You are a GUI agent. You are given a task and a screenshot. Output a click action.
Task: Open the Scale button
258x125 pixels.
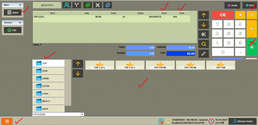point(232,5)
